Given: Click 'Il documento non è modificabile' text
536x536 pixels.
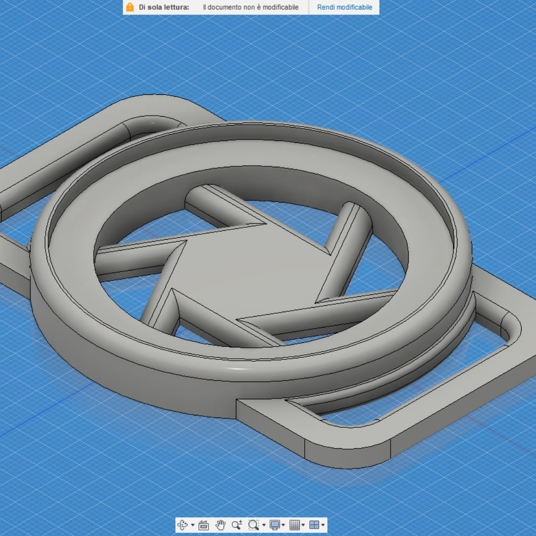Looking at the screenshot, I should click(x=251, y=7).
